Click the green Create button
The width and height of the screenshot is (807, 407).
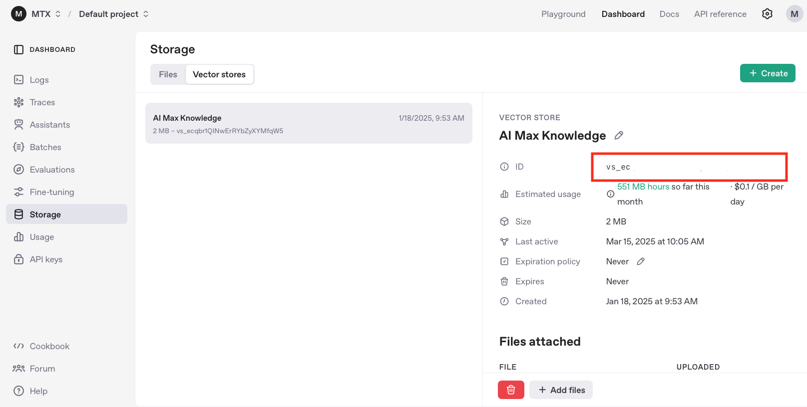pos(768,73)
